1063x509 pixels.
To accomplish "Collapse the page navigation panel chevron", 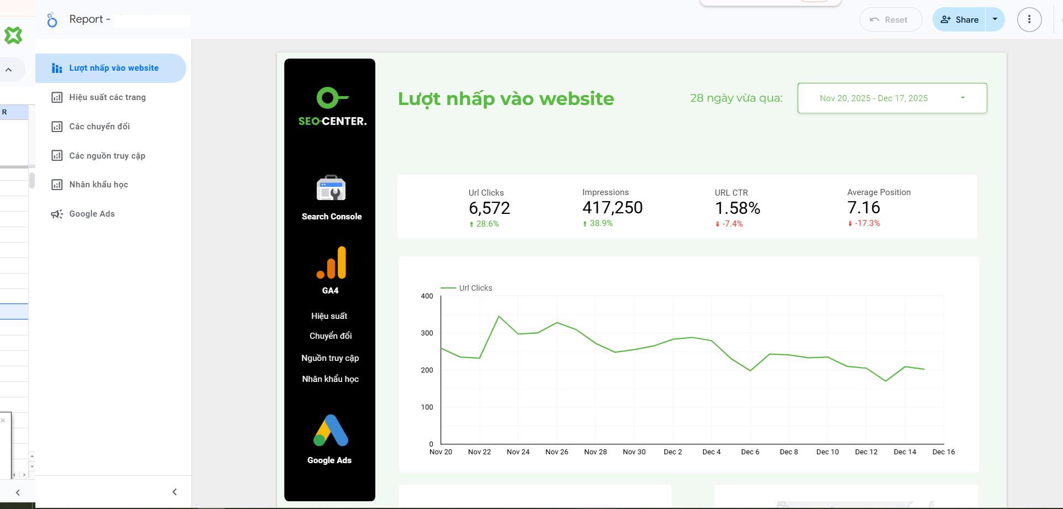I will click(175, 492).
